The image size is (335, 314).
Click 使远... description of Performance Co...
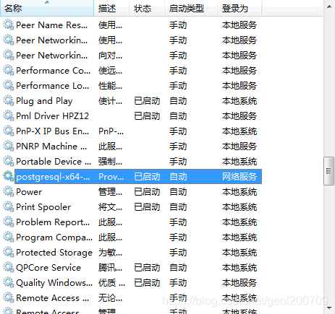click(x=110, y=71)
